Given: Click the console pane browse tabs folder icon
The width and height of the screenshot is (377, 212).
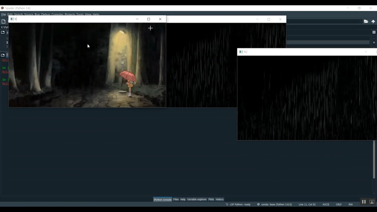Looking at the screenshot, I should (x=3, y=55).
